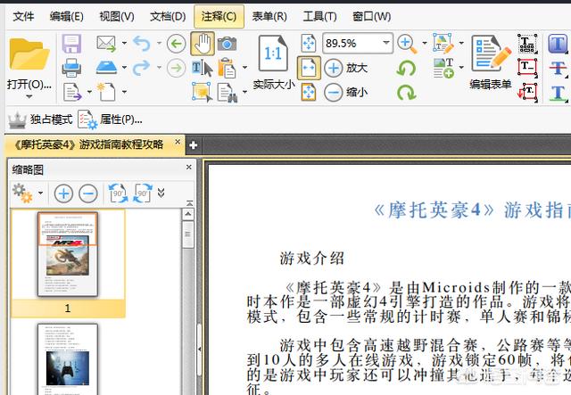
Task: Click the find binoculars document icon
Action: coord(228,93)
